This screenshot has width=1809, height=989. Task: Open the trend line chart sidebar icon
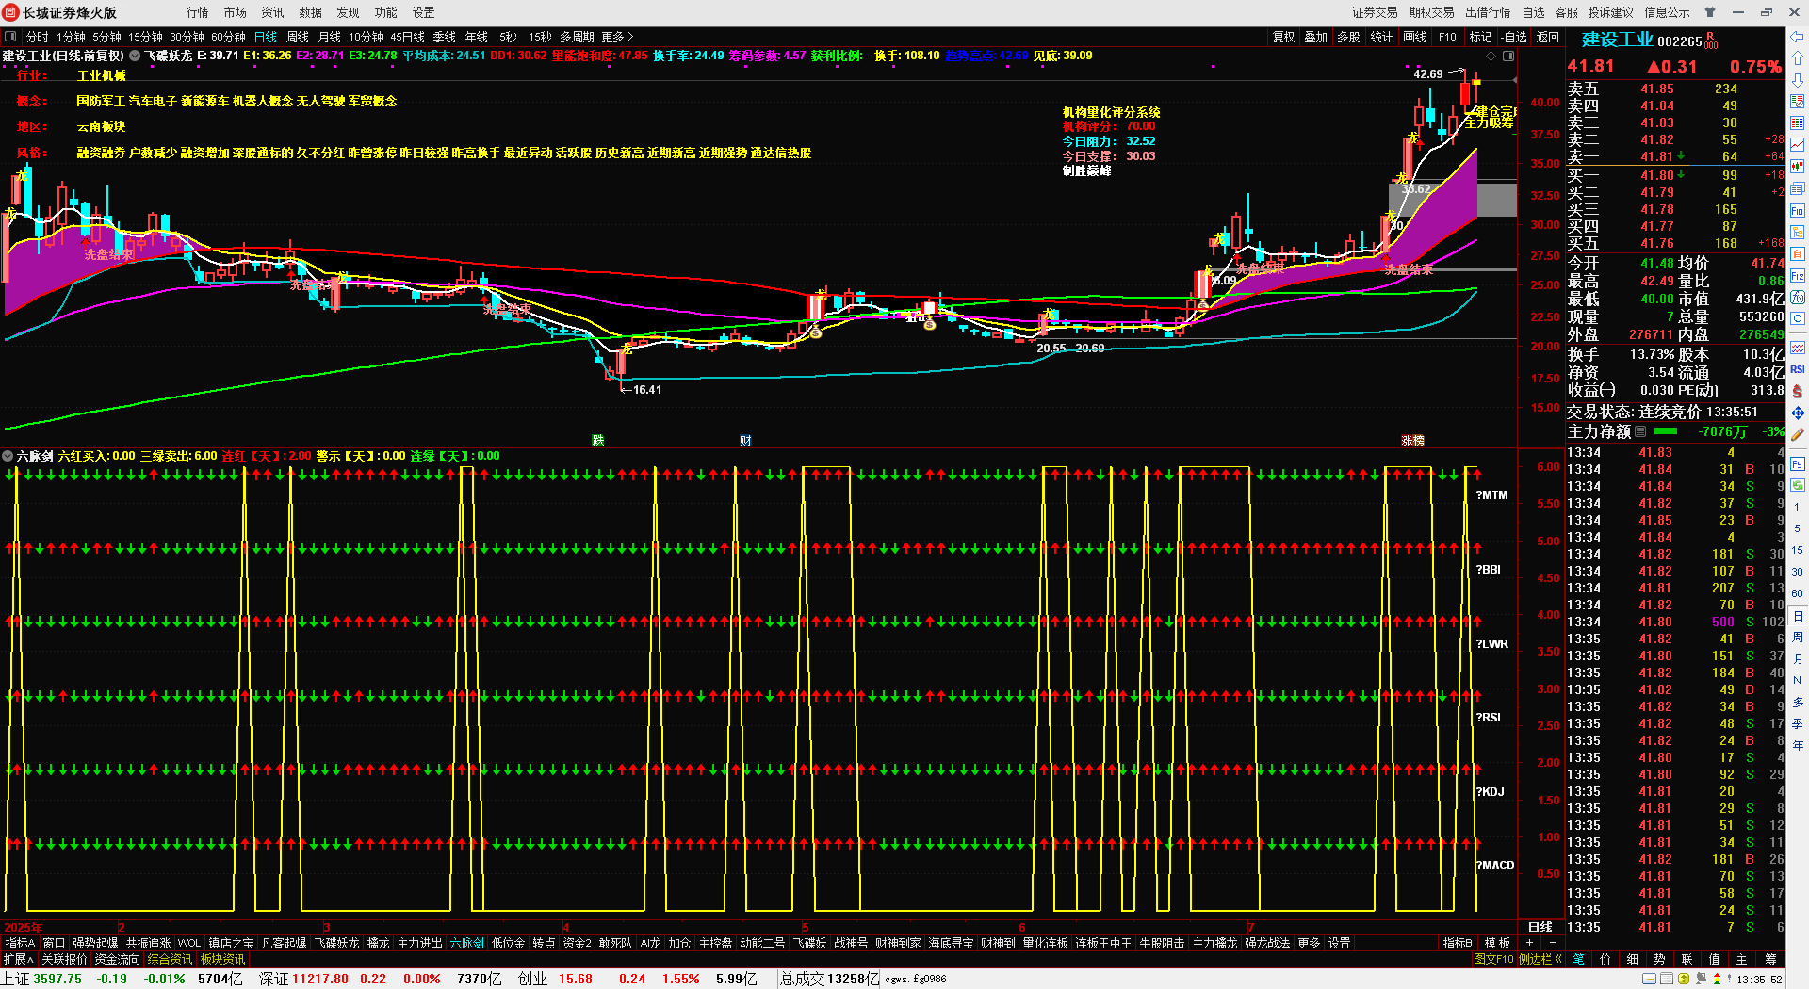tap(1798, 144)
